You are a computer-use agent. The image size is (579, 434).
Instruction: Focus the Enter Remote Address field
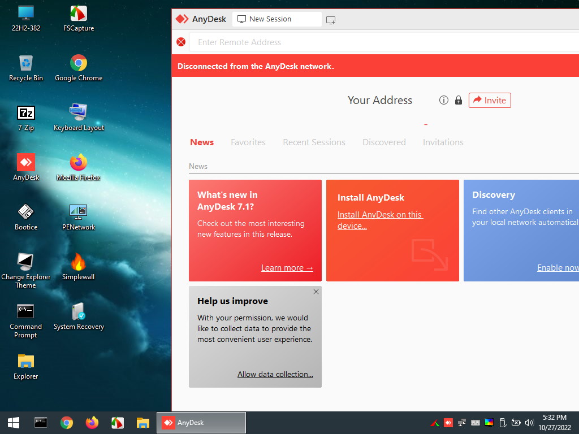pyautogui.click(x=384, y=42)
